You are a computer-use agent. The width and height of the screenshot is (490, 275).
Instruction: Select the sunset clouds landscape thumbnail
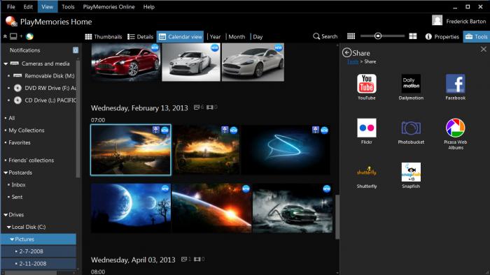(x=131, y=150)
